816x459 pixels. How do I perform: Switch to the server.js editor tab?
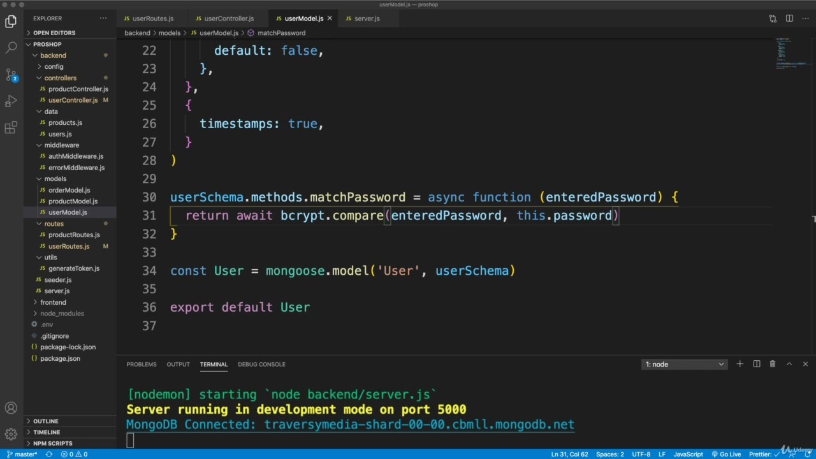[x=367, y=18]
